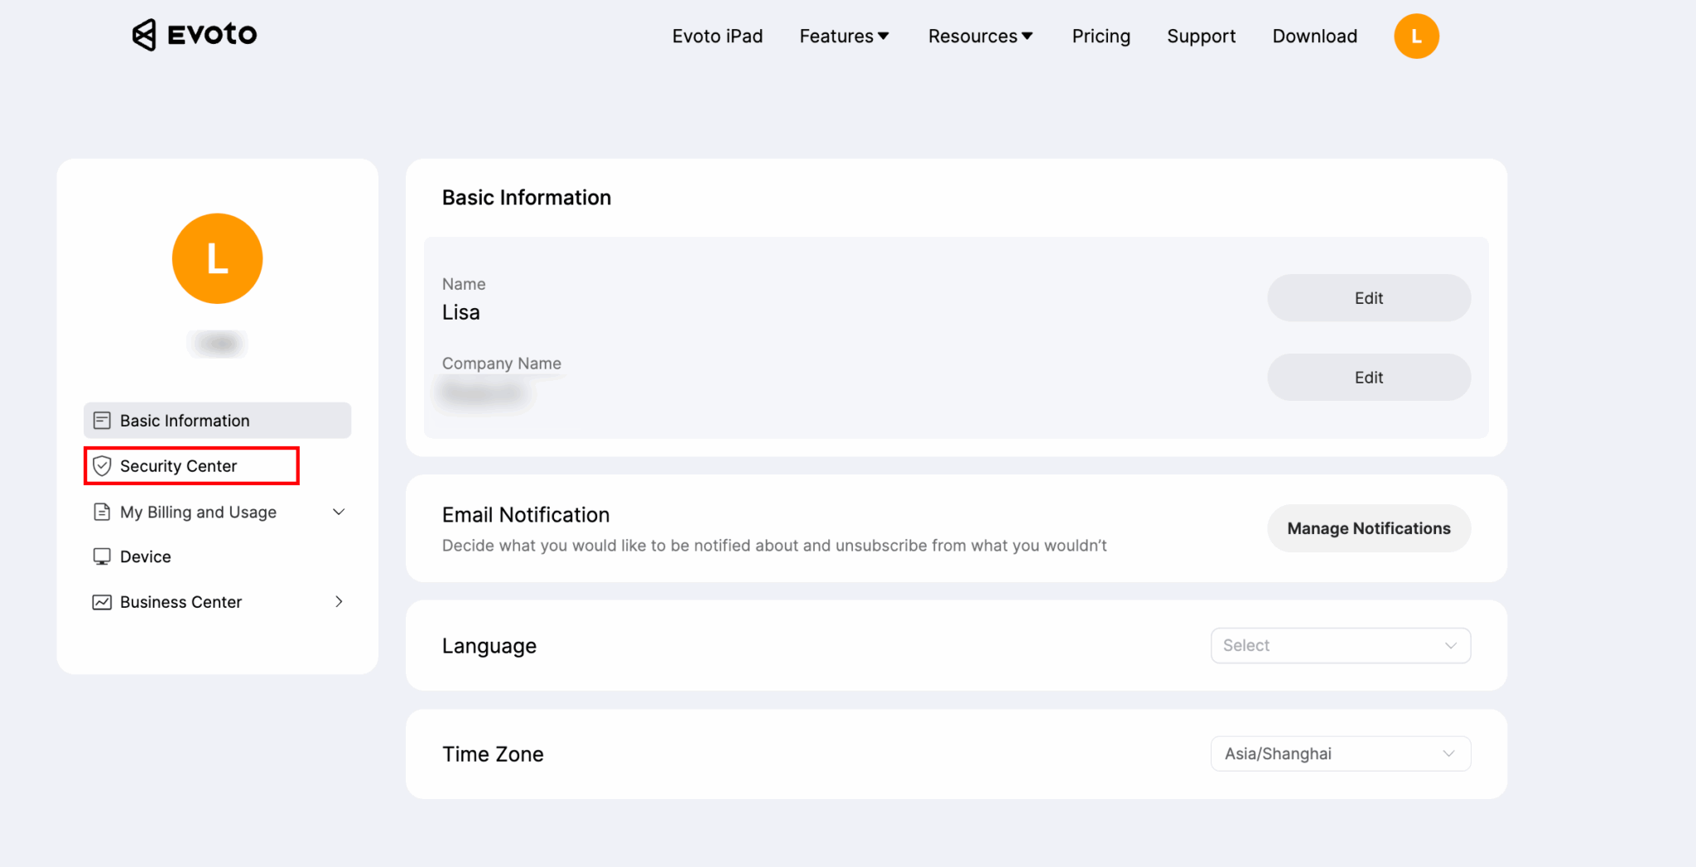Go to the Support menu item
The width and height of the screenshot is (1696, 867).
(x=1201, y=36)
